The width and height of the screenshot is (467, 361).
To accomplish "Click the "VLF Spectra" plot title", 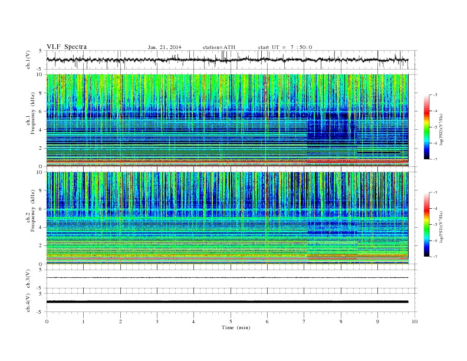I will 67,47.
